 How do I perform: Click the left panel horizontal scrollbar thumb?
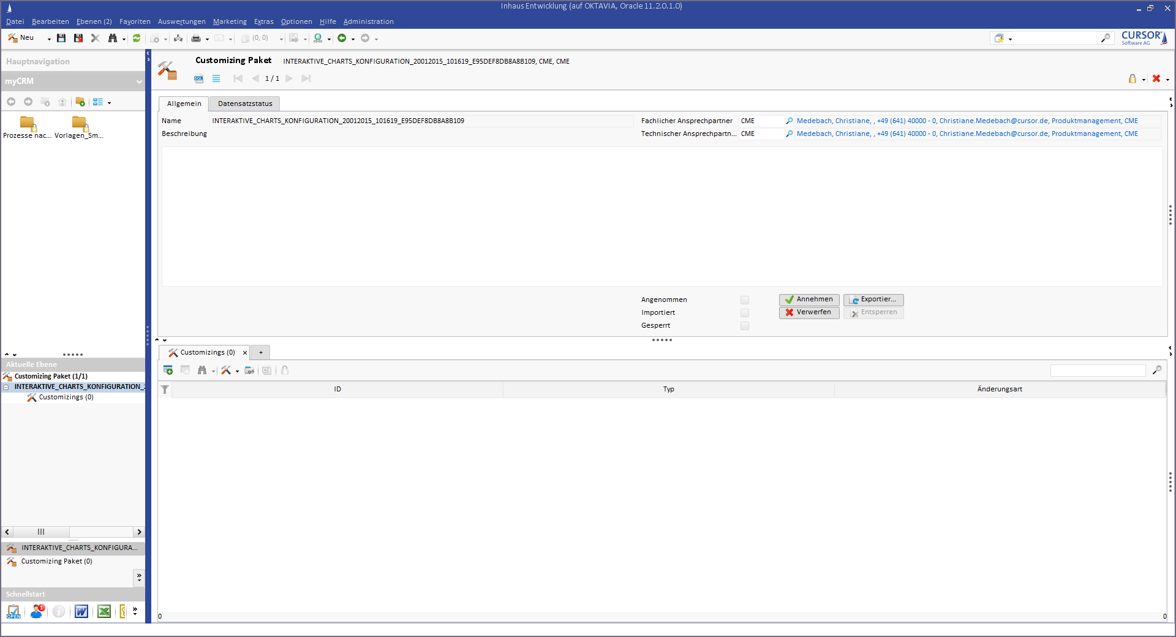pyautogui.click(x=41, y=532)
